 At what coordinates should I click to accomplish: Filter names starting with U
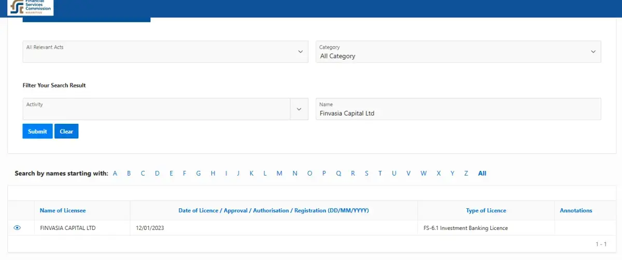(394, 174)
